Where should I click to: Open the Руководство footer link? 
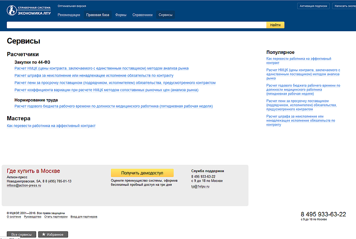tap(33, 217)
